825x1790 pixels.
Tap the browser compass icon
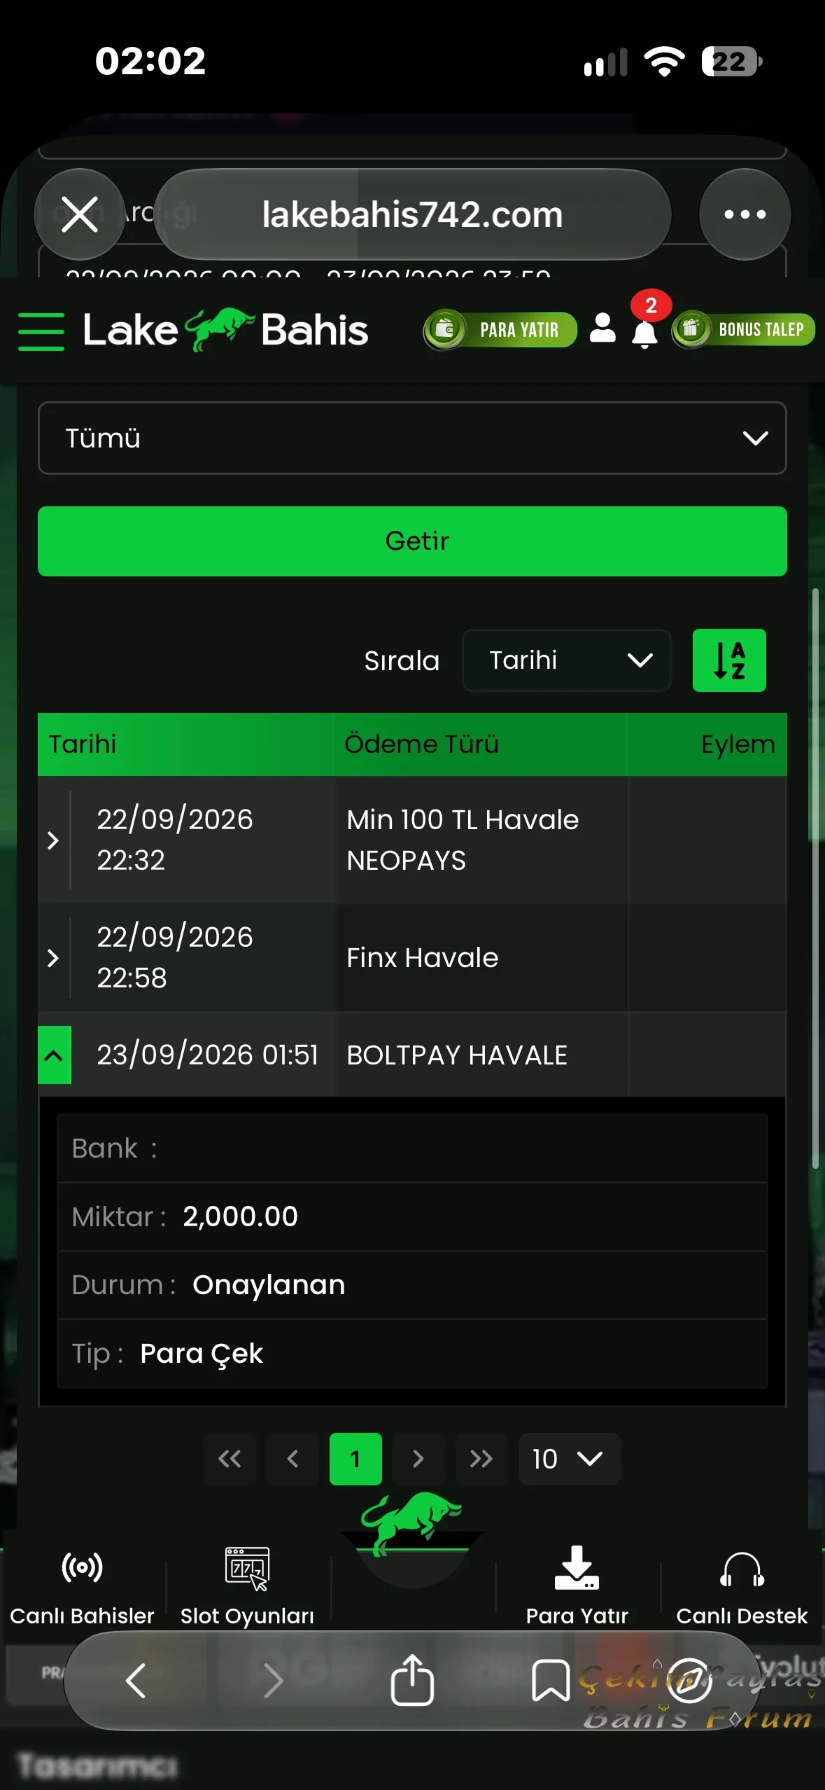pyautogui.click(x=689, y=1680)
